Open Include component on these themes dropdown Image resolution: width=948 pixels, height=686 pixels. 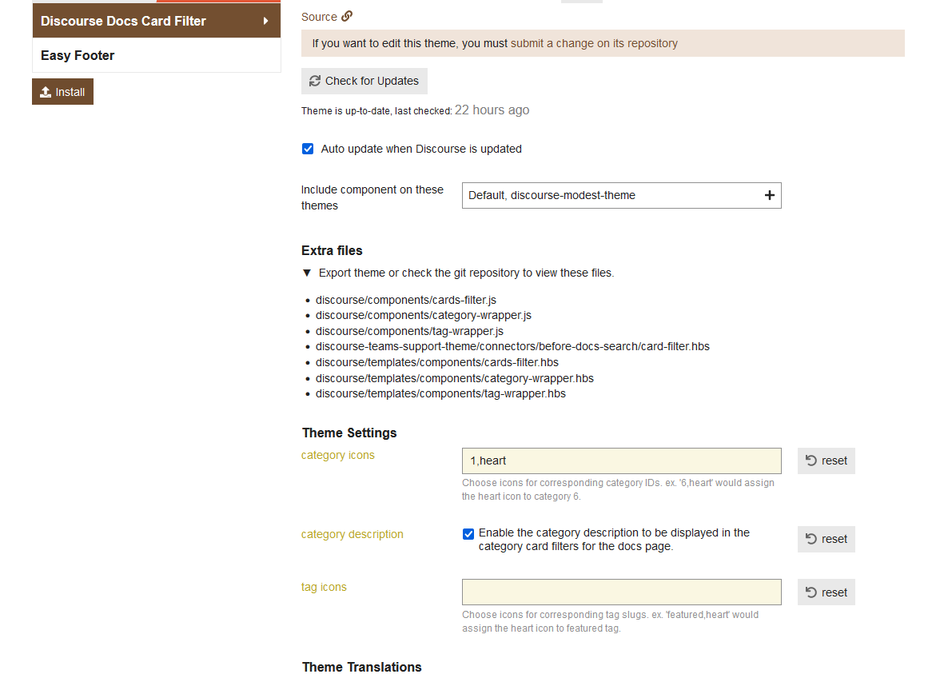coord(622,195)
